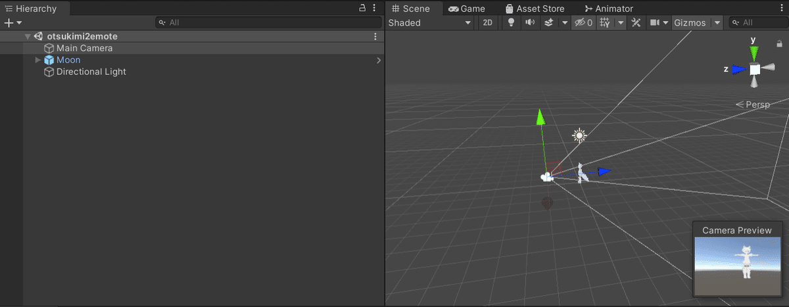This screenshot has width=789, height=307.
Task: Expand the Moon object foldout arrow
Action: [38, 60]
